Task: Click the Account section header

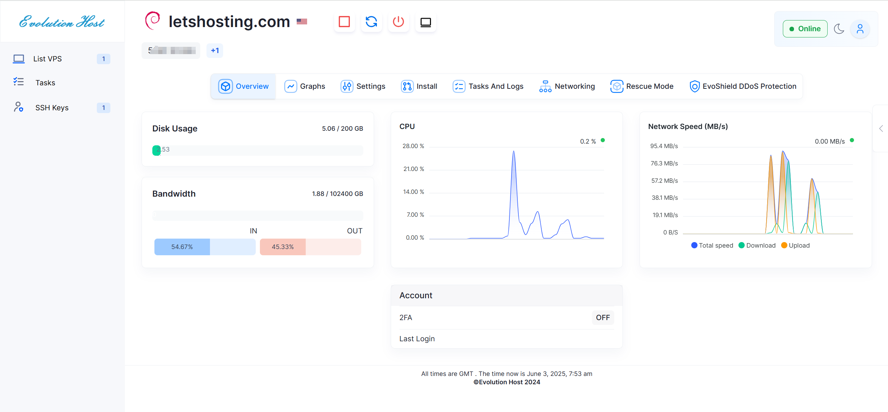Action: (x=507, y=295)
